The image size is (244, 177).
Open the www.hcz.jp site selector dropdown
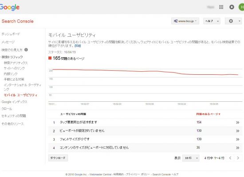pos(185,21)
